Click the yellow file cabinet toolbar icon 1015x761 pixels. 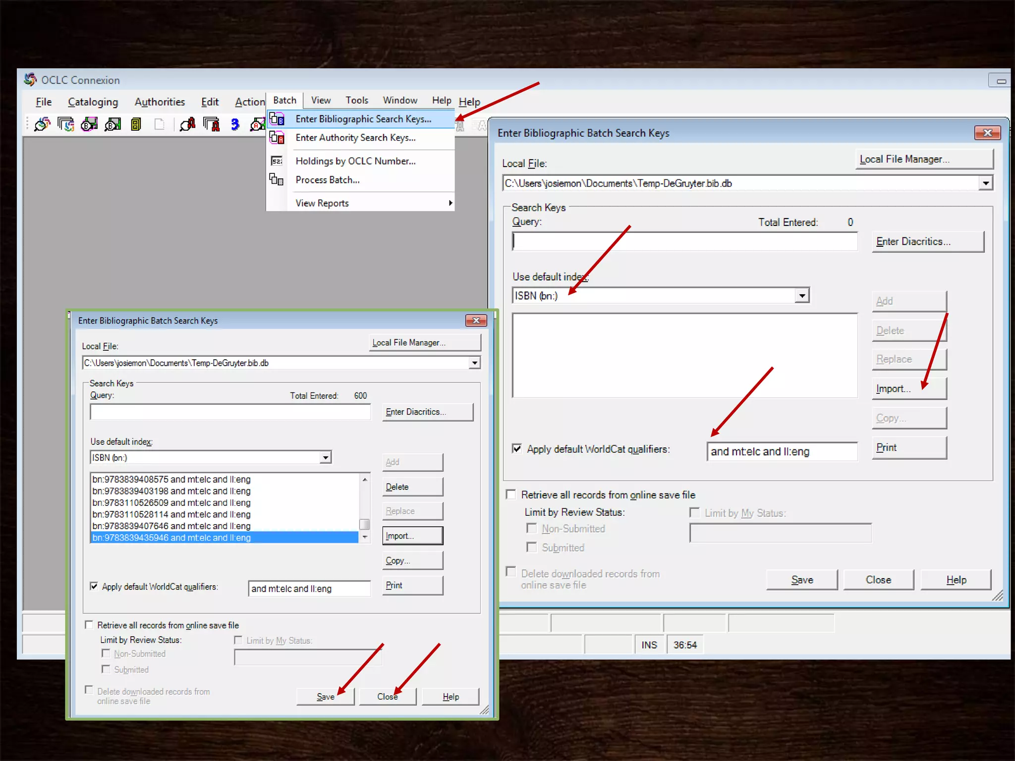[136, 124]
